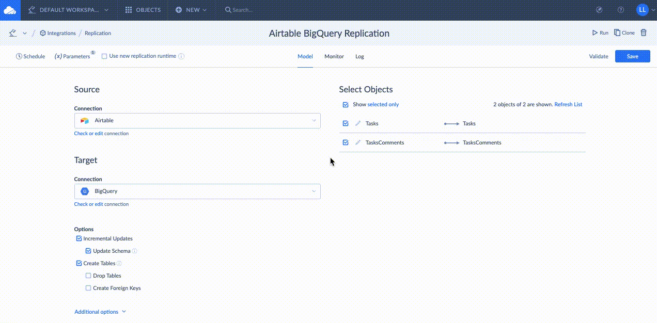
Task: Run the replication integration
Action: tap(600, 32)
